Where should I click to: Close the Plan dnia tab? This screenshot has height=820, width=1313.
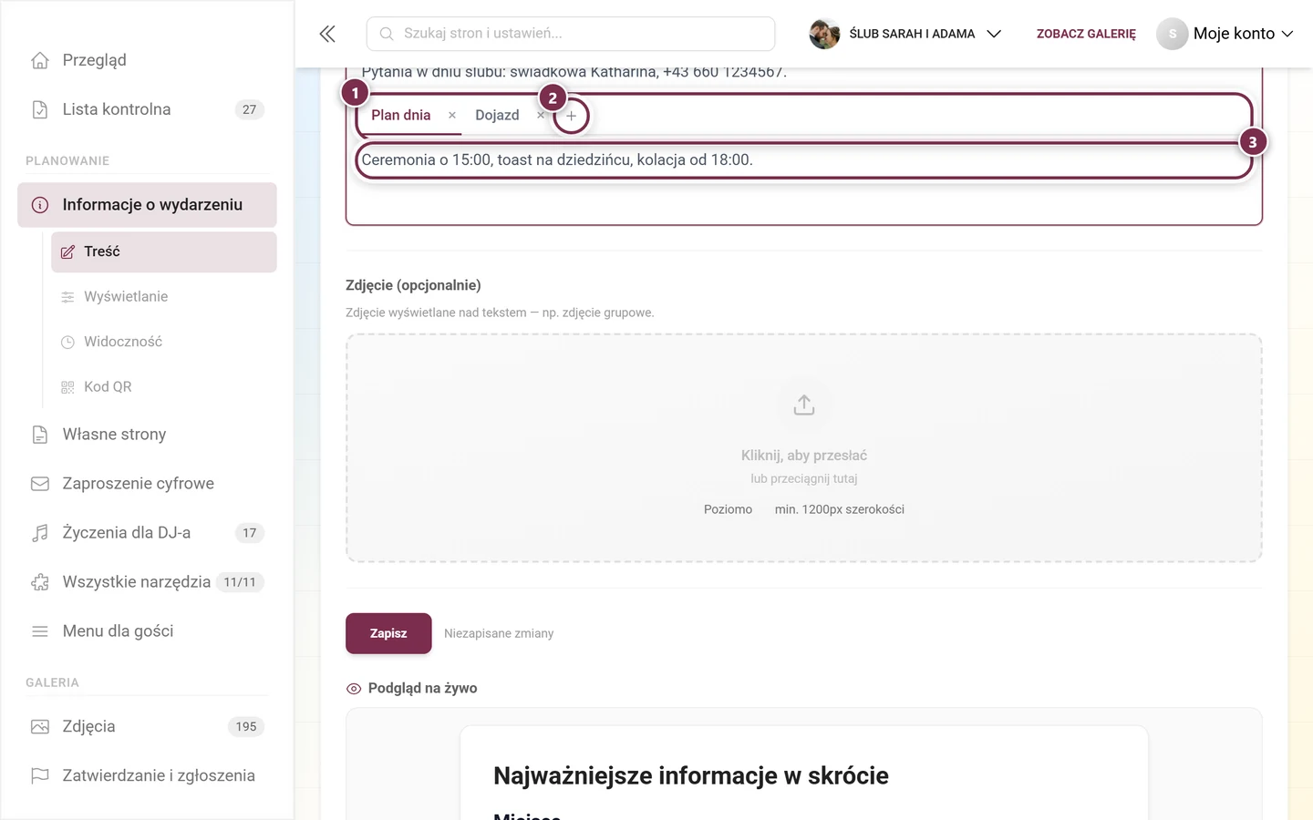pyautogui.click(x=452, y=116)
